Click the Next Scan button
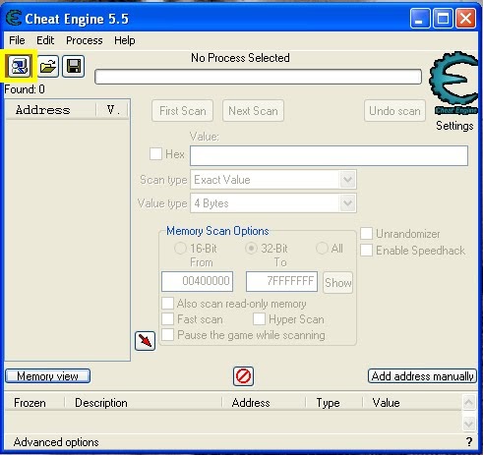 point(253,111)
